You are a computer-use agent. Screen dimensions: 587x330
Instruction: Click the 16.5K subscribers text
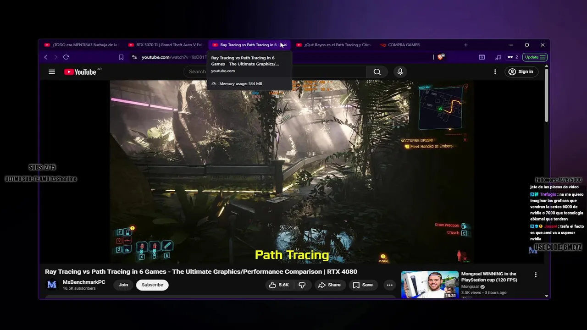click(x=79, y=288)
